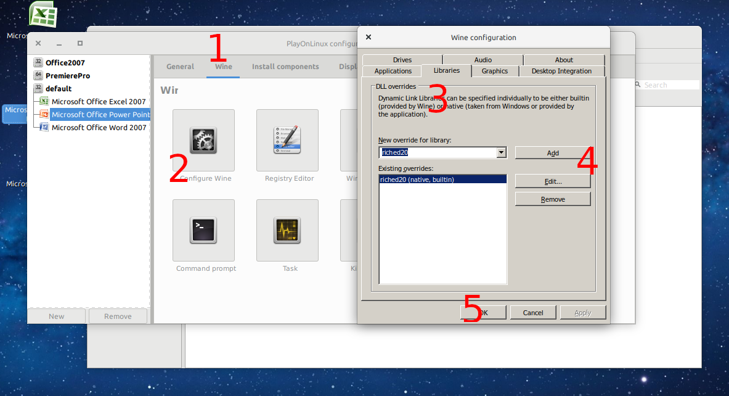Screen dimensions: 729x396
Task: Open the Graphics tab
Action: pyautogui.click(x=495, y=71)
